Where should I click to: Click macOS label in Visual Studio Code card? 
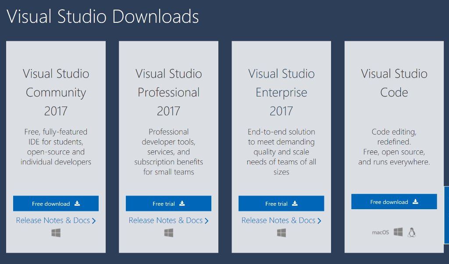point(380,232)
